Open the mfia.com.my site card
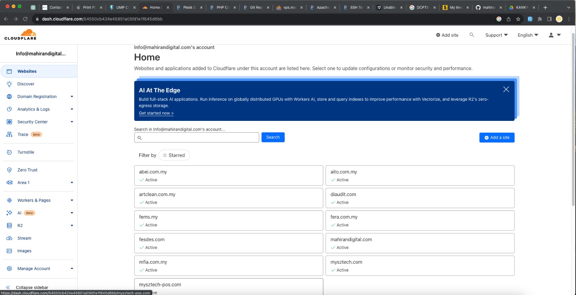Screen dimensions: 576x295 229,265
